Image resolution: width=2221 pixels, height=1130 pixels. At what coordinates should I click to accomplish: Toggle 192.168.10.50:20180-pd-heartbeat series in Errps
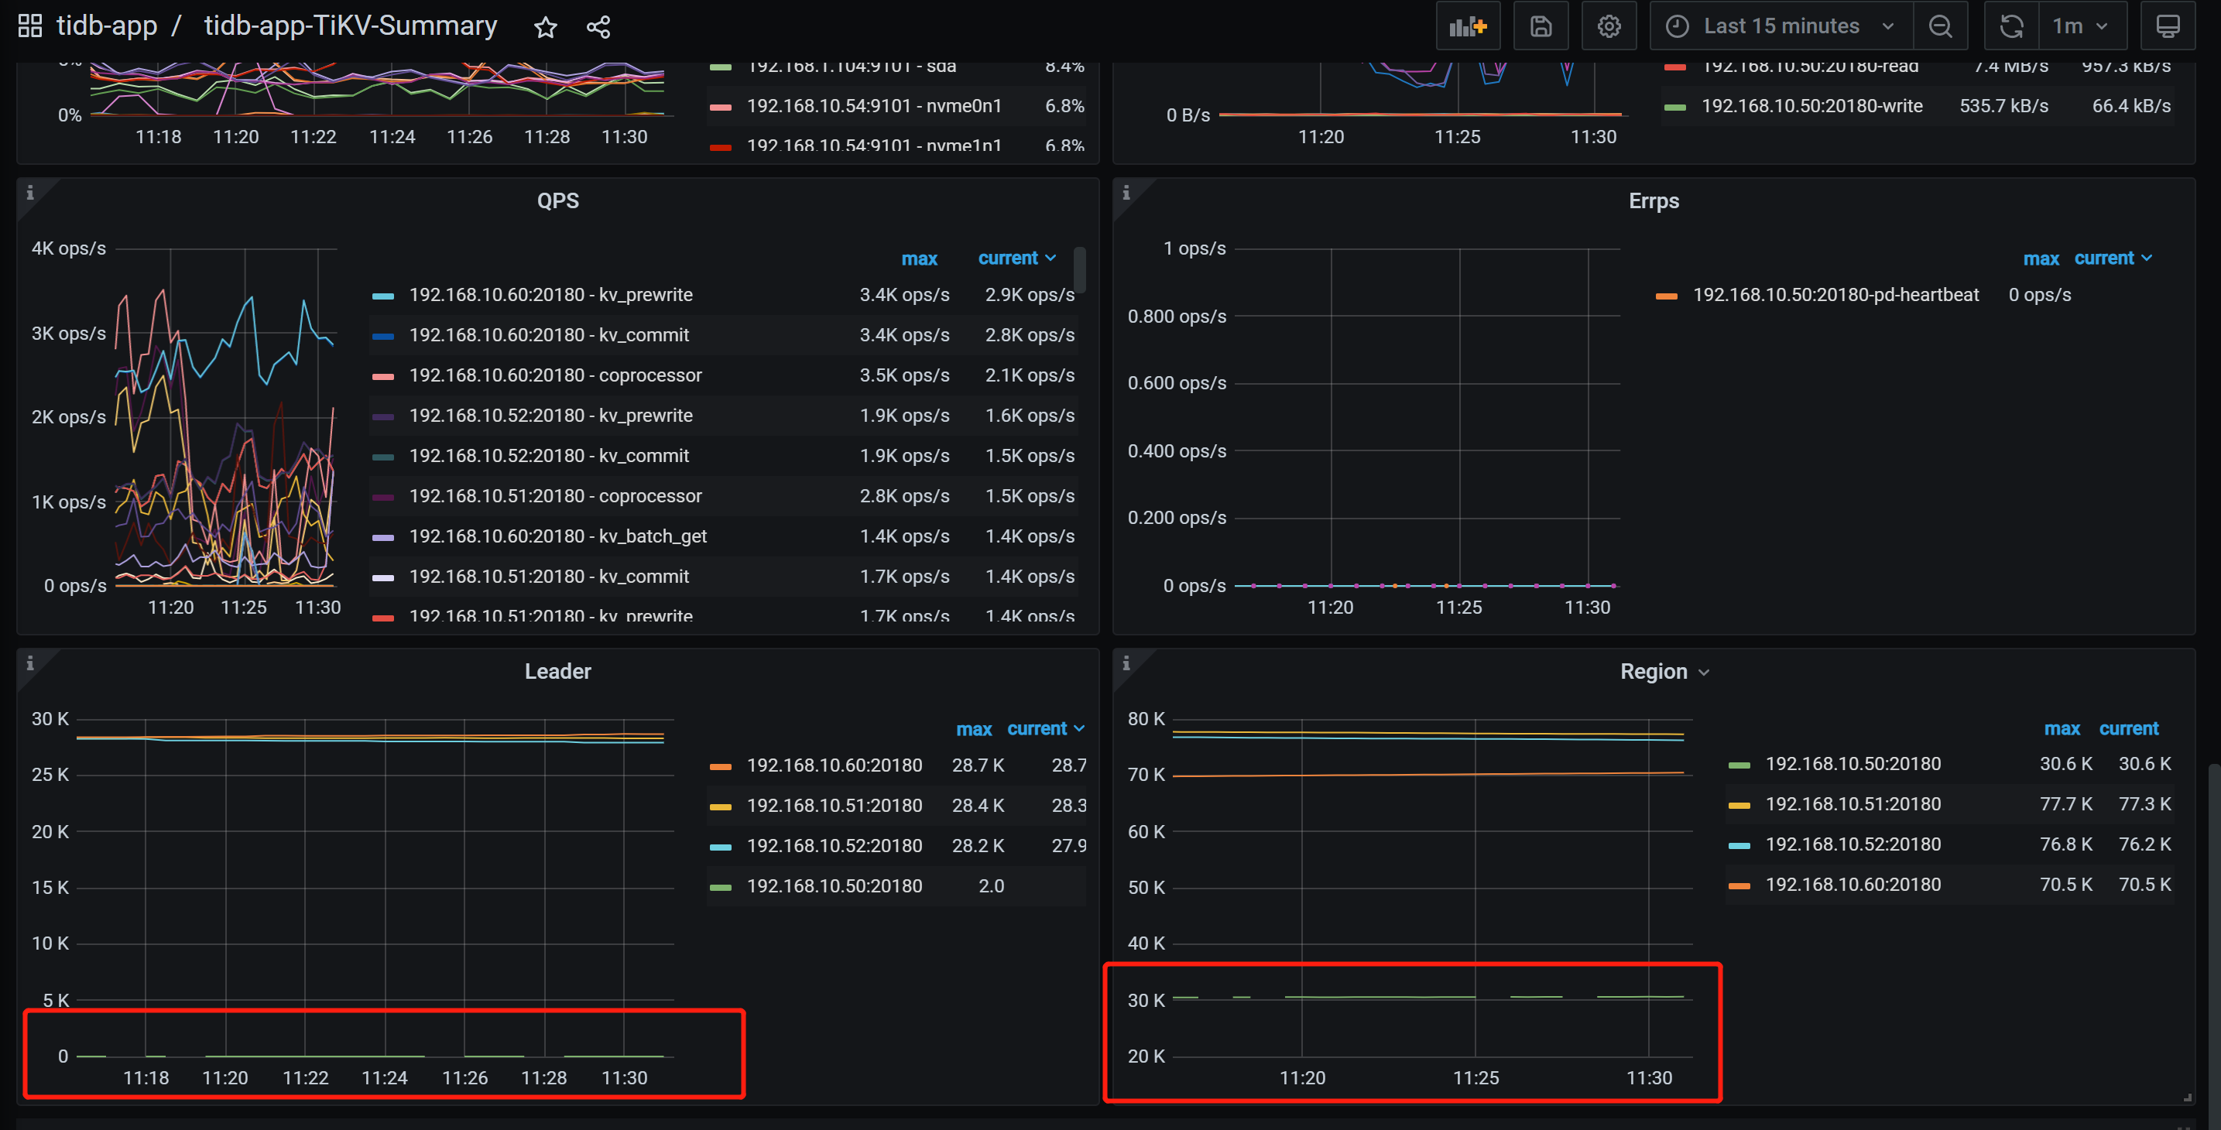coord(1835,295)
